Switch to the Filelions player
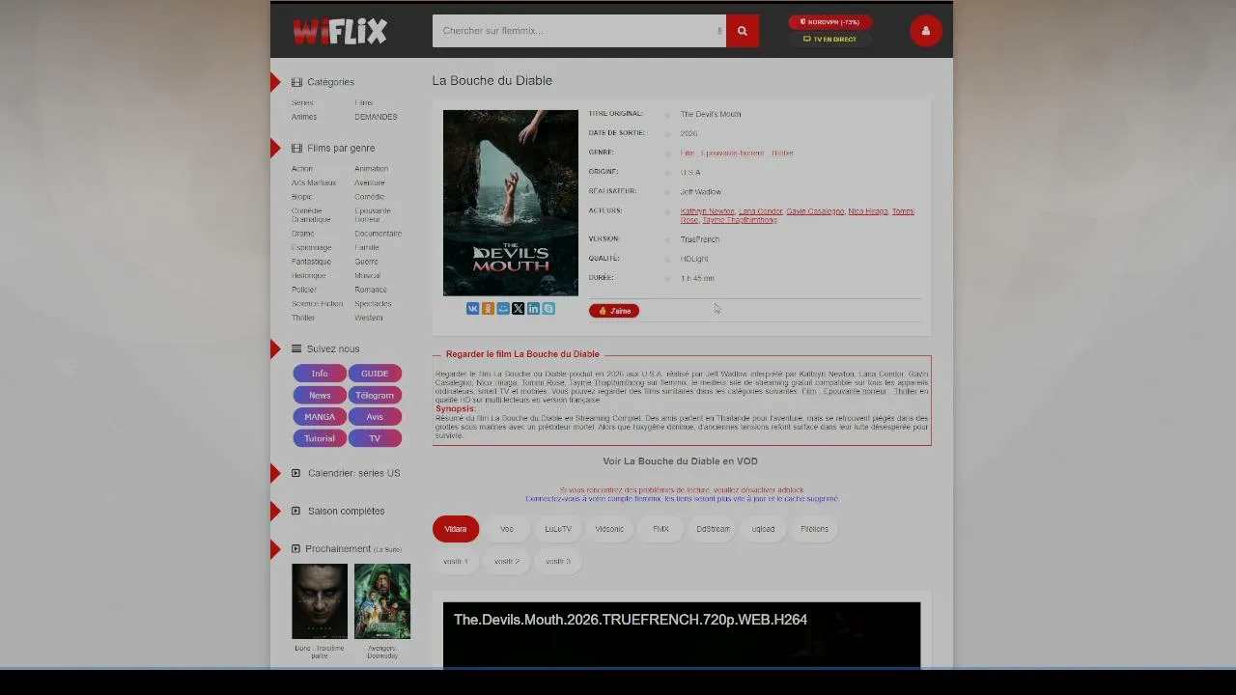 click(x=814, y=529)
